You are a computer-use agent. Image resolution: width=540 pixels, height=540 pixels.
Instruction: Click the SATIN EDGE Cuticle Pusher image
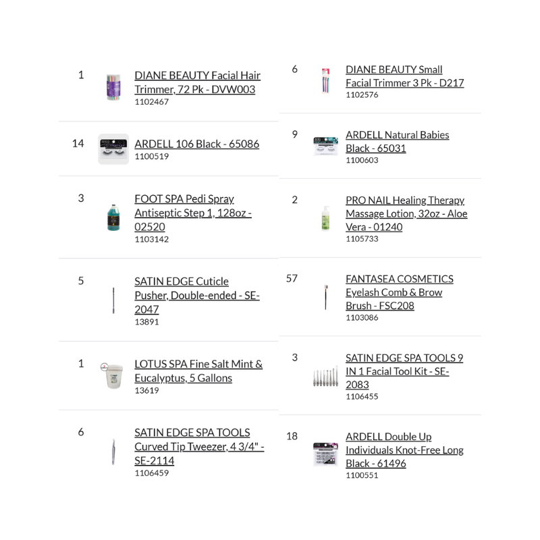(x=113, y=300)
